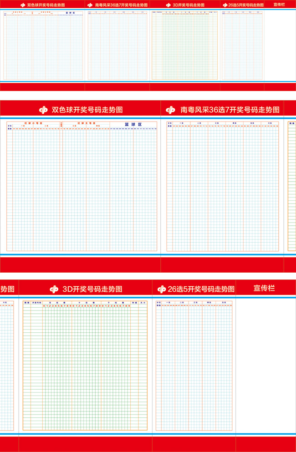Select the large bottom 宣传栏 heading
The image size is (296, 452).
(264, 288)
